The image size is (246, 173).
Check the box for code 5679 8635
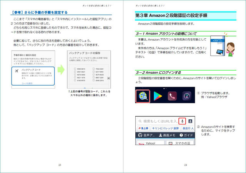pos(93,74)
